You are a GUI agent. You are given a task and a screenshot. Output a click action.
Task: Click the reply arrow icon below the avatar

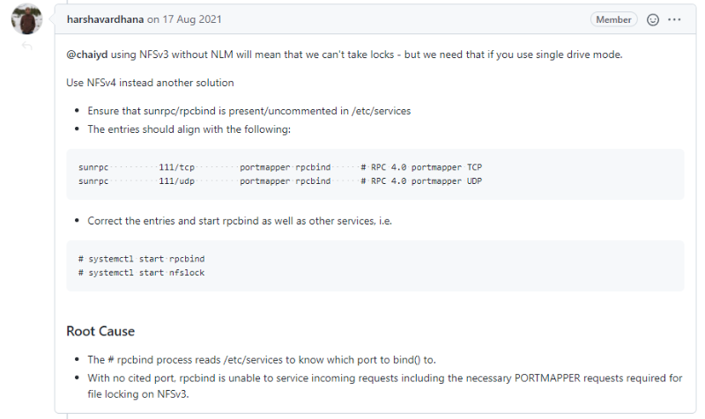click(x=26, y=46)
